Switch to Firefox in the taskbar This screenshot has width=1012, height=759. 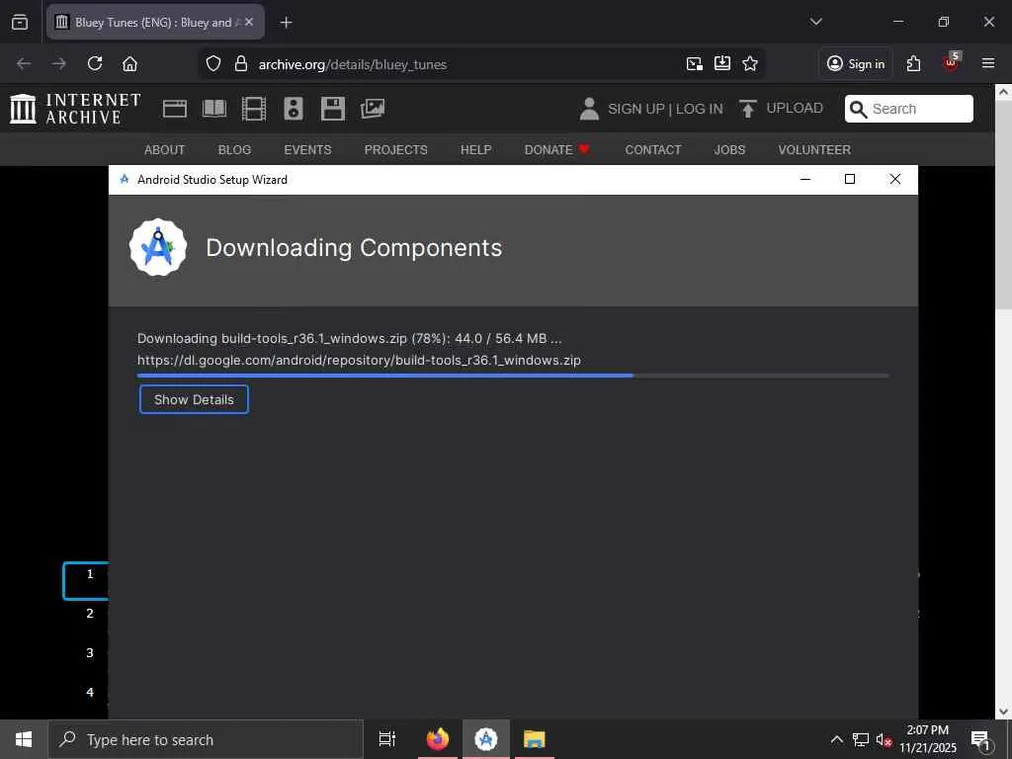[438, 739]
